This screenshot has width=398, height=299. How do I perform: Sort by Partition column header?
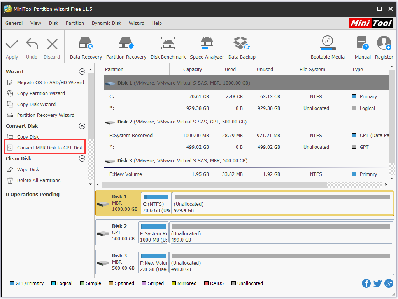pyautogui.click(x=137, y=70)
